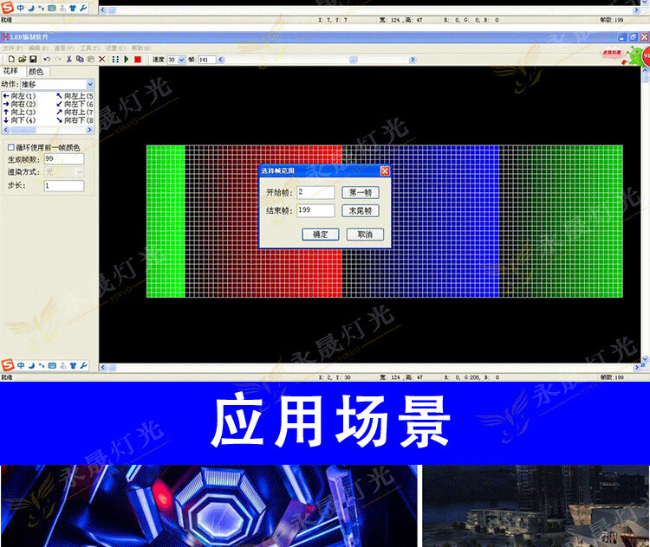Click the blue neon tunnel photo
This screenshot has height=547, width=650.
[209, 506]
